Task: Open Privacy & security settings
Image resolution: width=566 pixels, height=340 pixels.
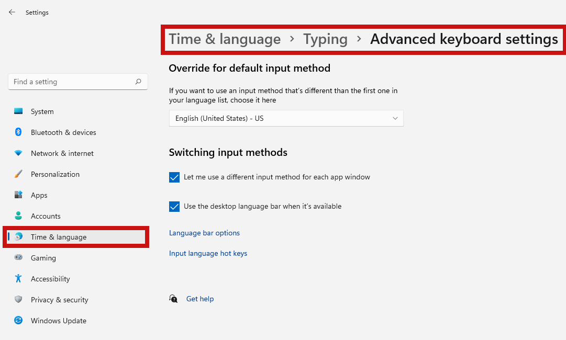Action: 18,300
